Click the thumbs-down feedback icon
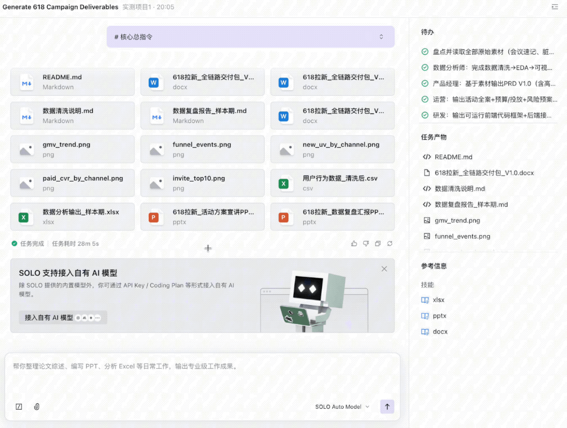 [366, 244]
